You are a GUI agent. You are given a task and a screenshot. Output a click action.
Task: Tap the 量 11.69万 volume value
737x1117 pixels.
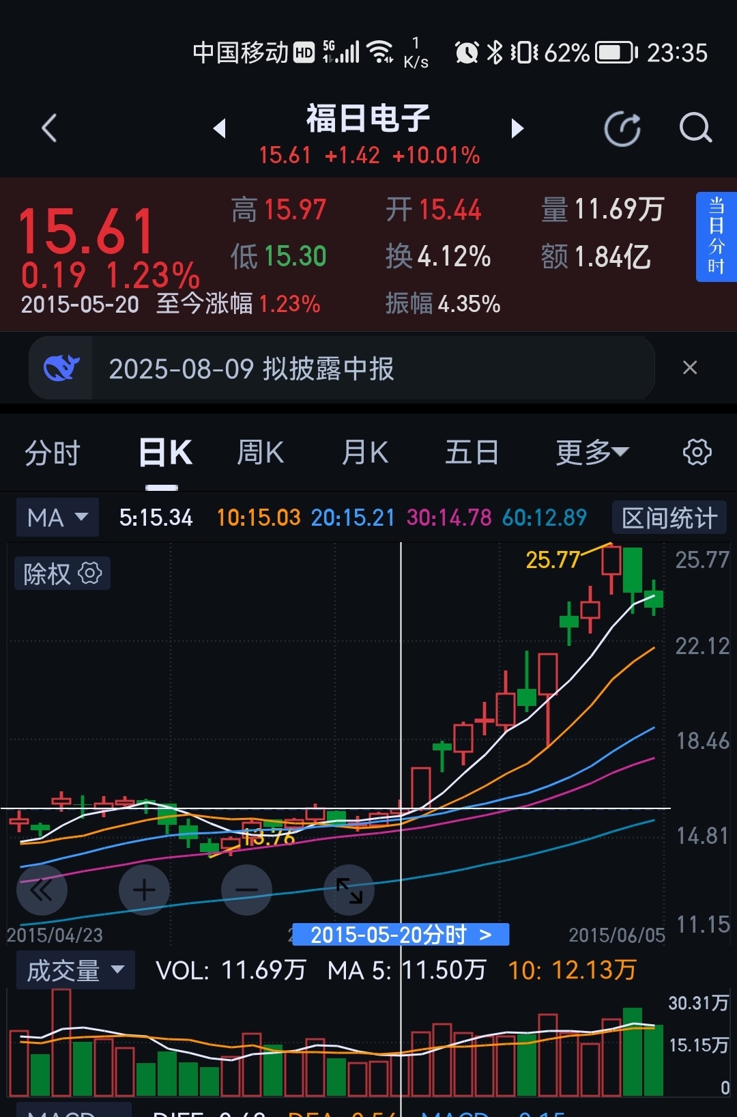(x=603, y=210)
